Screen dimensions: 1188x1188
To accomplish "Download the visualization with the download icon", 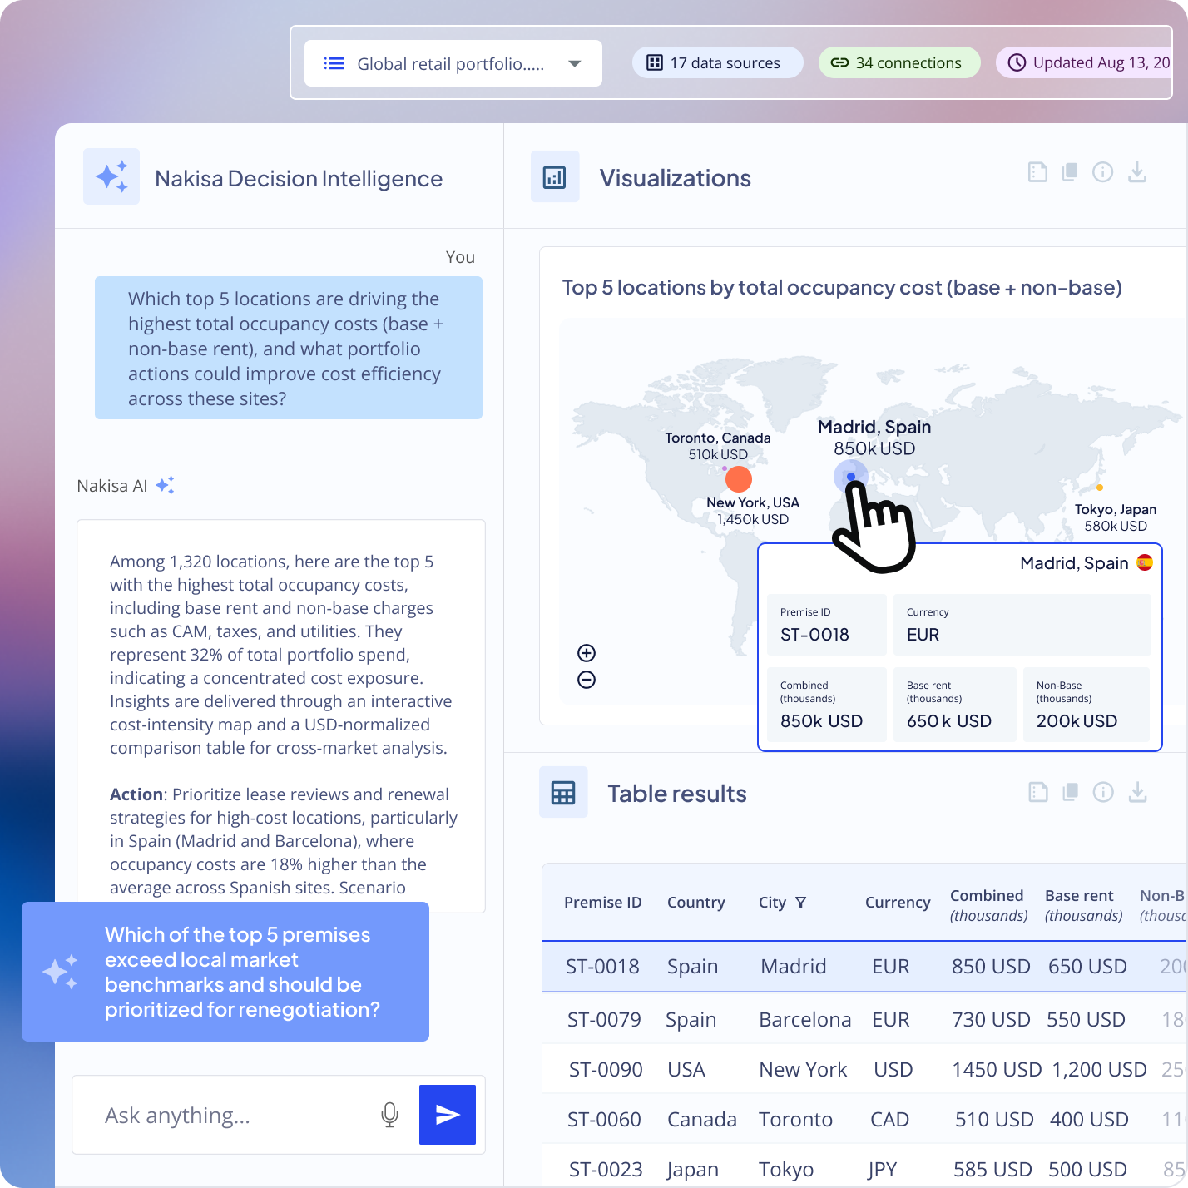I will tap(1137, 172).
